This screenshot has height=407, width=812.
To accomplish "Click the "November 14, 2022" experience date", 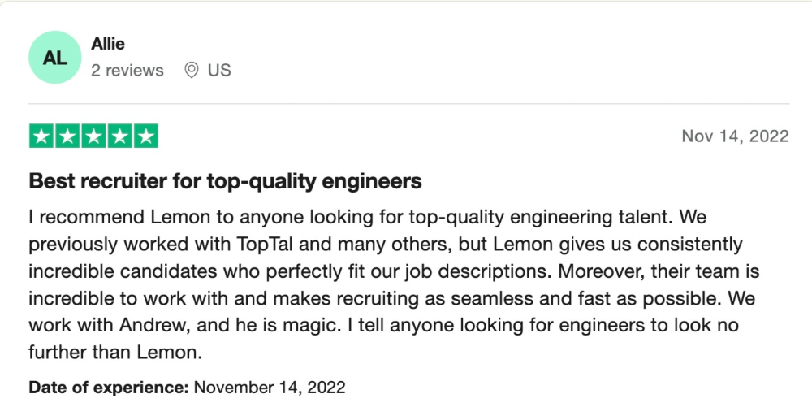I will [270, 388].
